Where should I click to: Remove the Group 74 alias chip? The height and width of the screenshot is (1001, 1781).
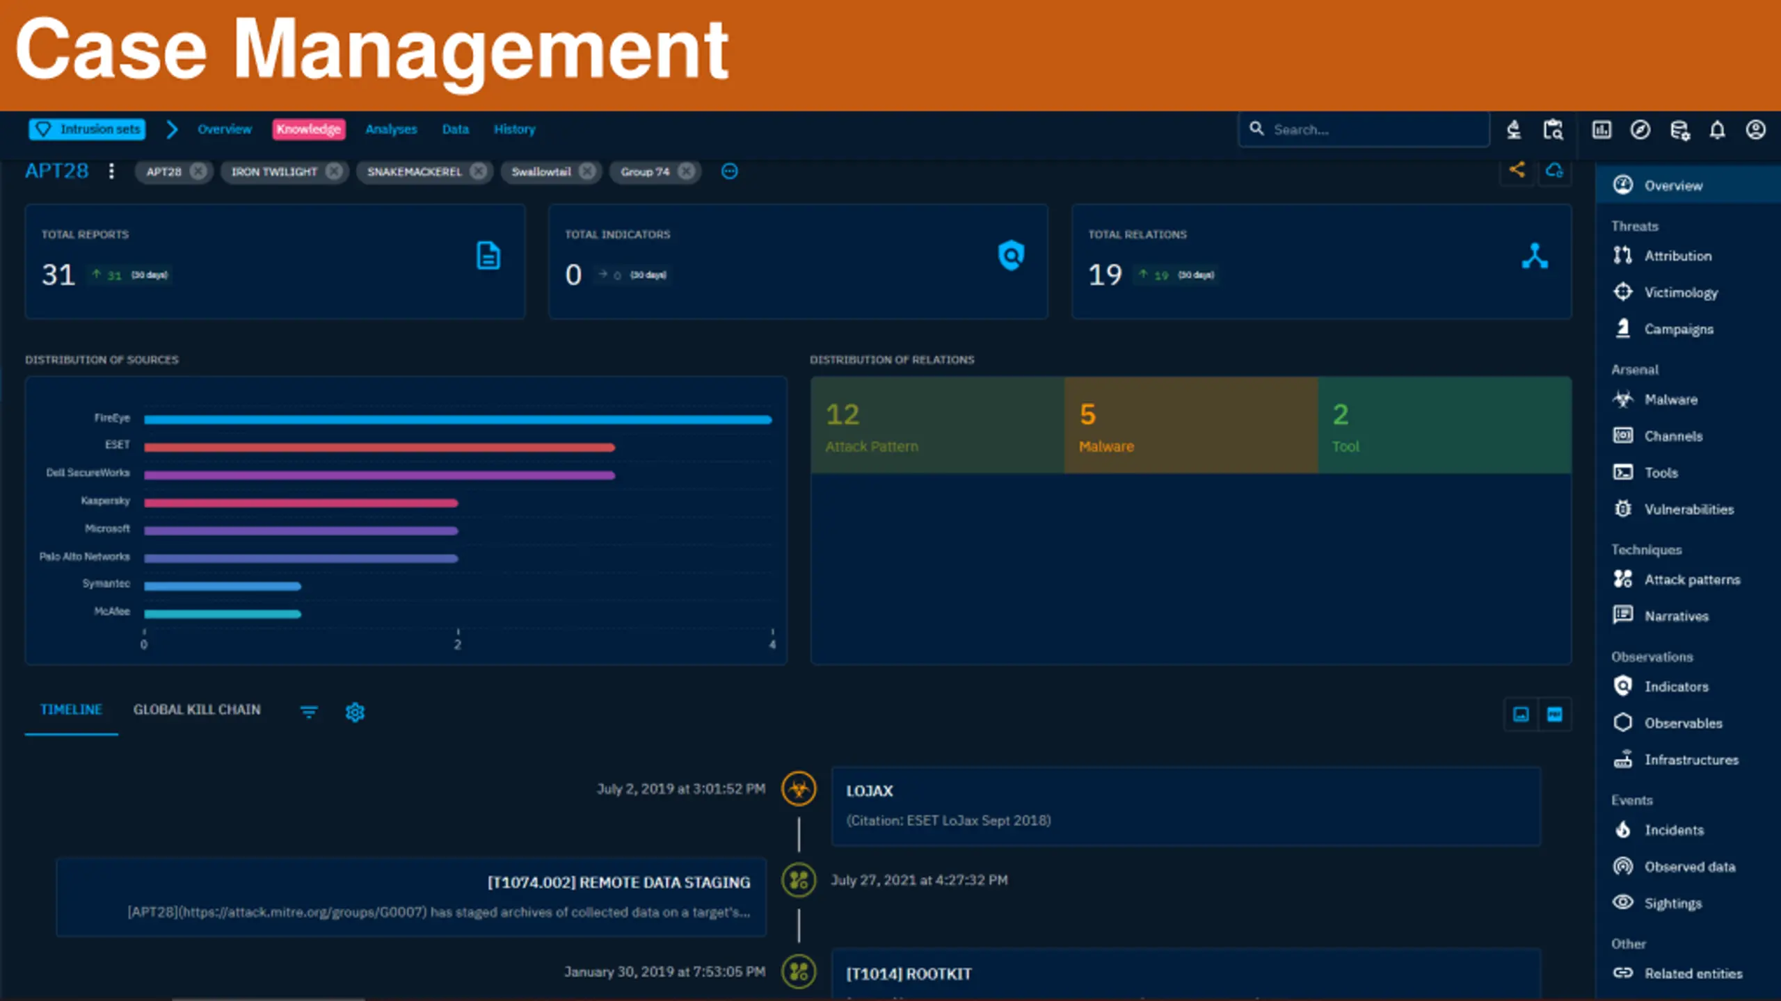pyautogui.click(x=687, y=171)
